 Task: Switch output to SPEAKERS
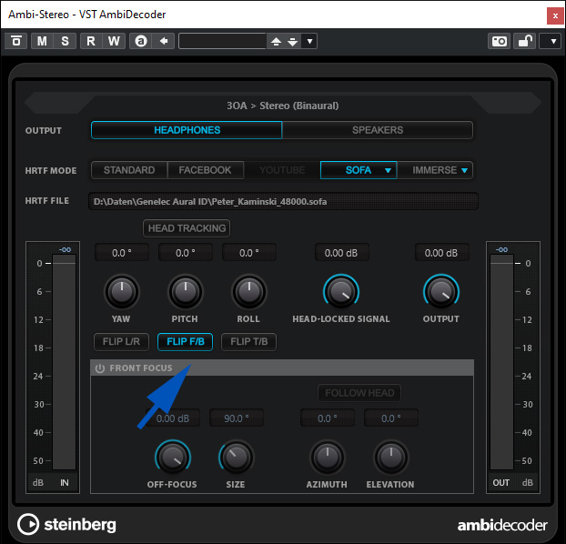pos(377,130)
